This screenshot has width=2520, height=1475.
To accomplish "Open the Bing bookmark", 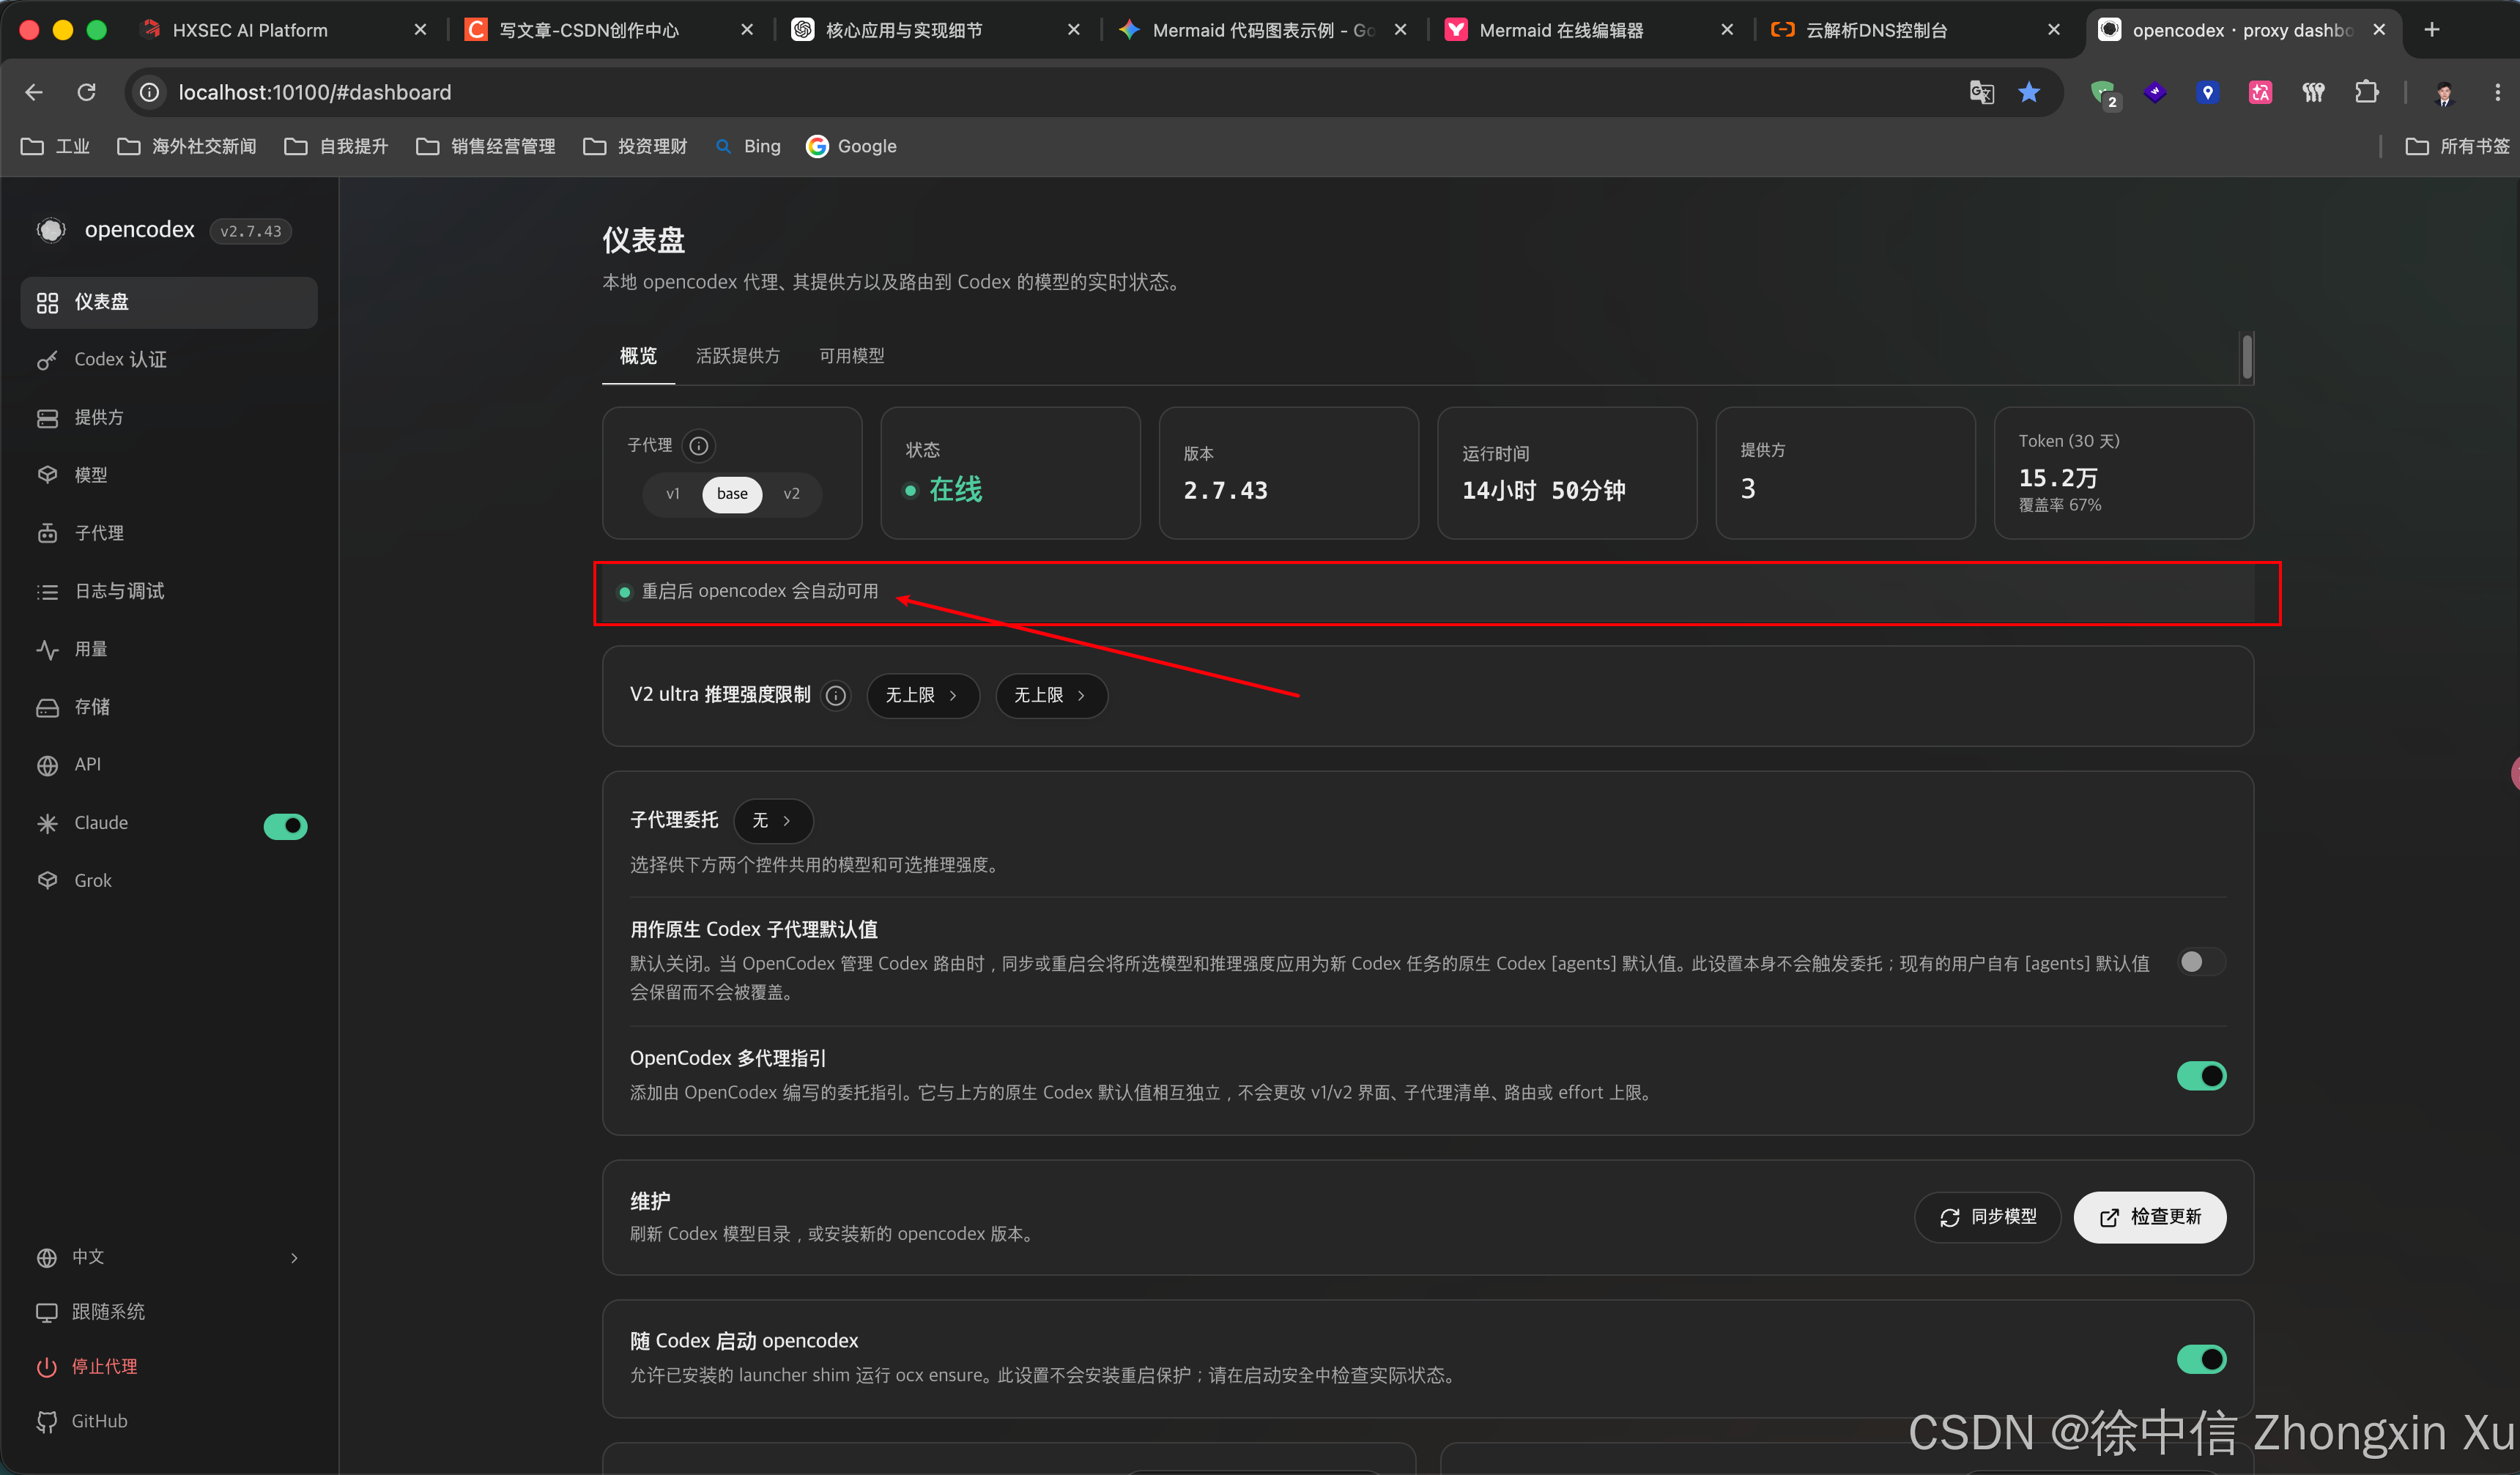I will coord(748,147).
